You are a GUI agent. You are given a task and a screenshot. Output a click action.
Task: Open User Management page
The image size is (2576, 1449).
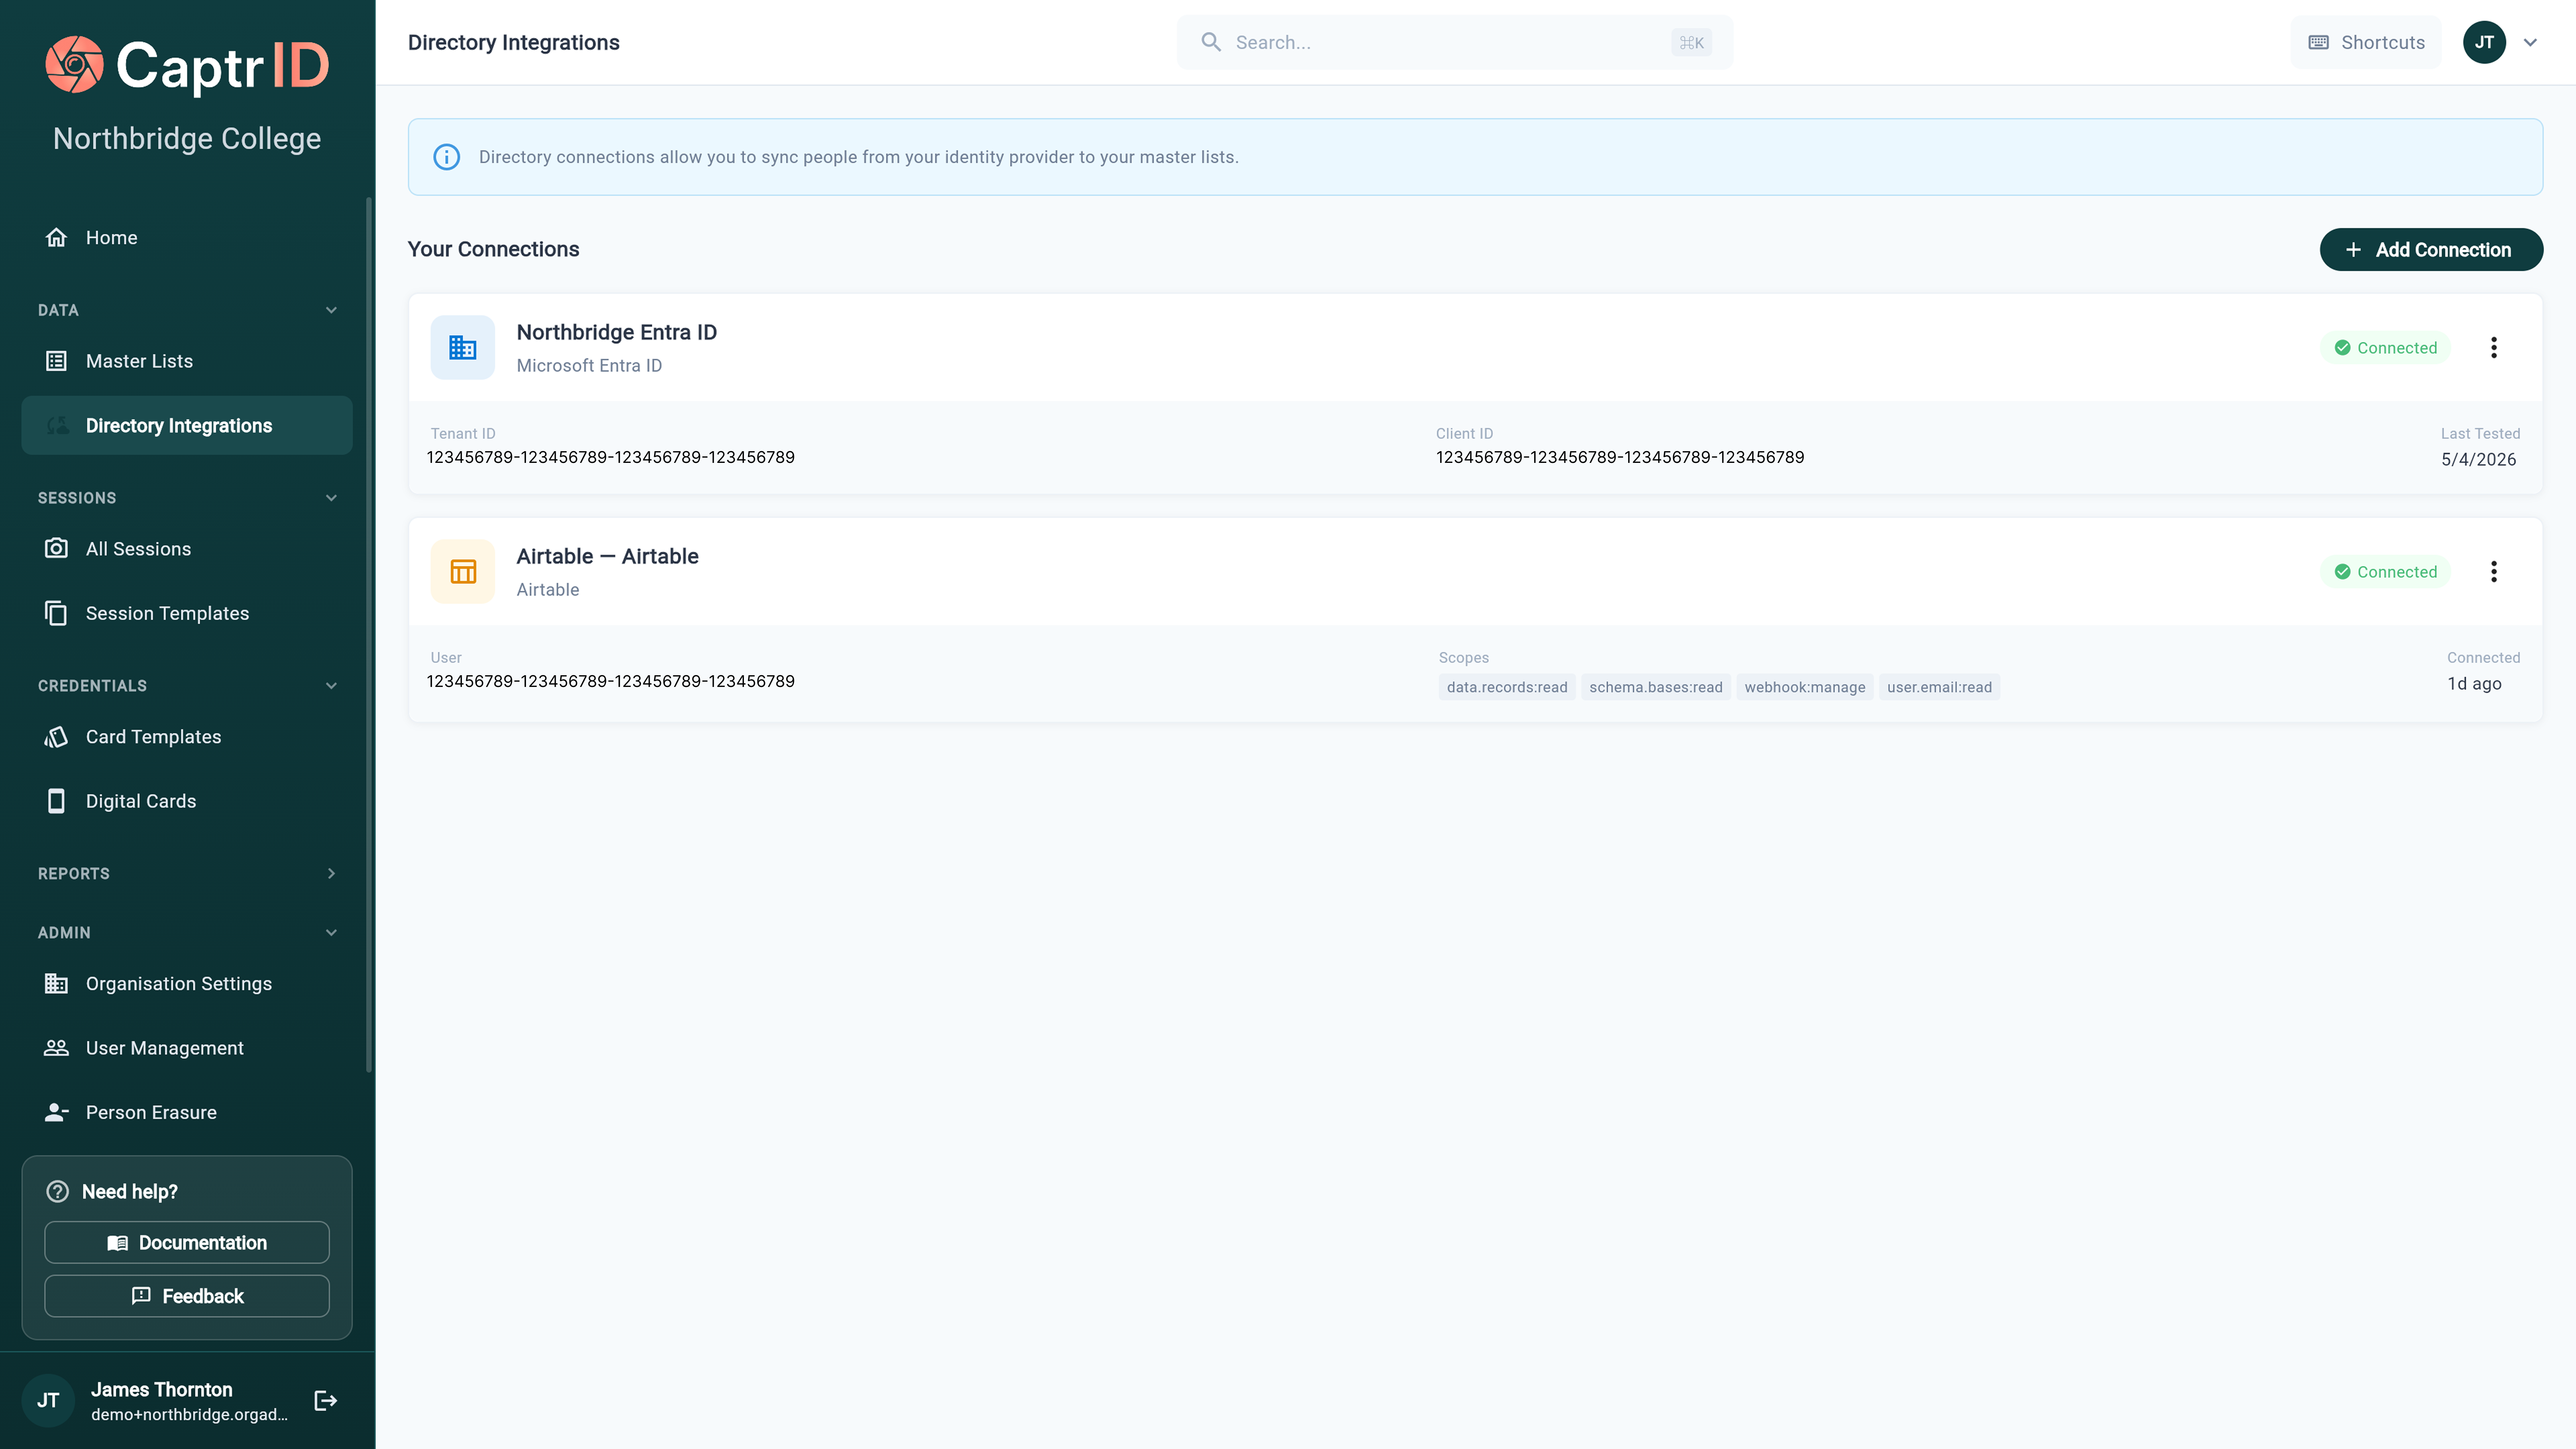click(187, 1048)
